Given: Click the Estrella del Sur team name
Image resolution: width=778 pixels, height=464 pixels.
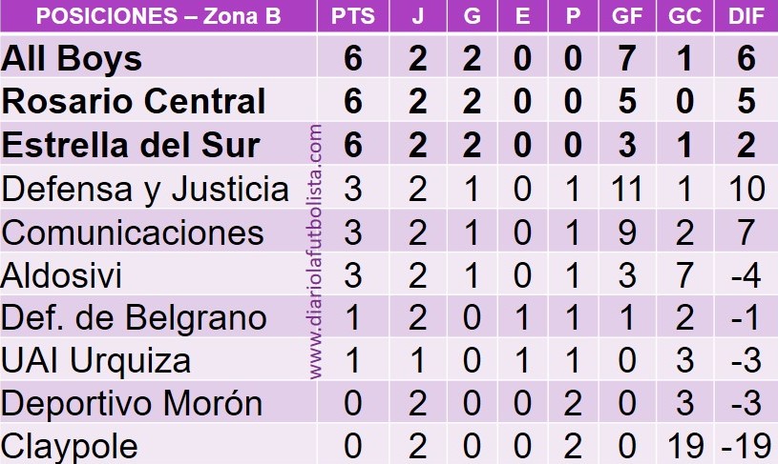Looking at the screenshot, I should tap(131, 145).
